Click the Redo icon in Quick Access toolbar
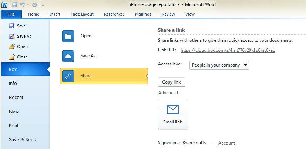306x149 pixels. (34, 5)
